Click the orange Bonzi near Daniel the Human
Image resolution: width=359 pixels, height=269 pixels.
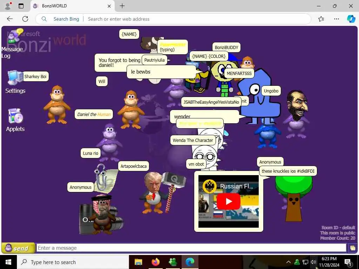coord(131,109)
